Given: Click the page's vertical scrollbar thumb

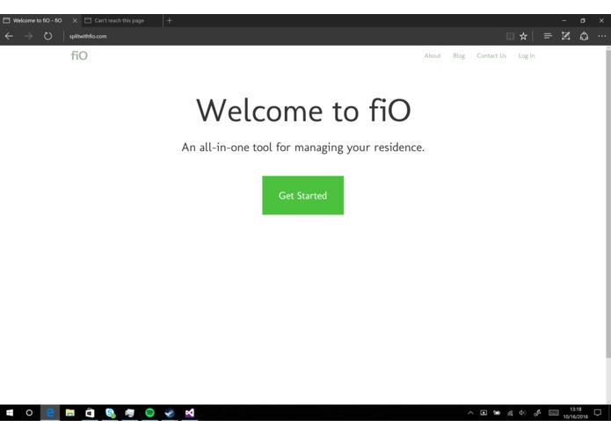Looking at the screenshot, I should tap(608, 202).
